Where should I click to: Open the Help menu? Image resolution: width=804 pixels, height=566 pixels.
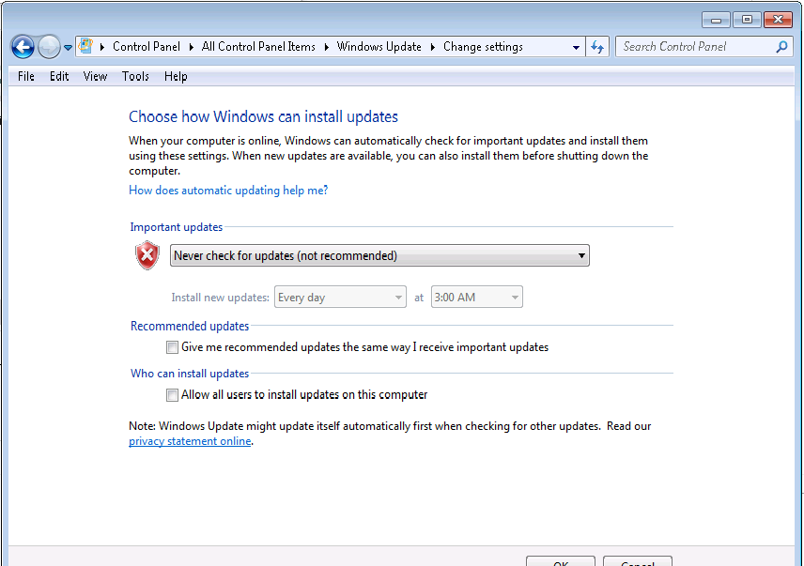coord(176,76)
